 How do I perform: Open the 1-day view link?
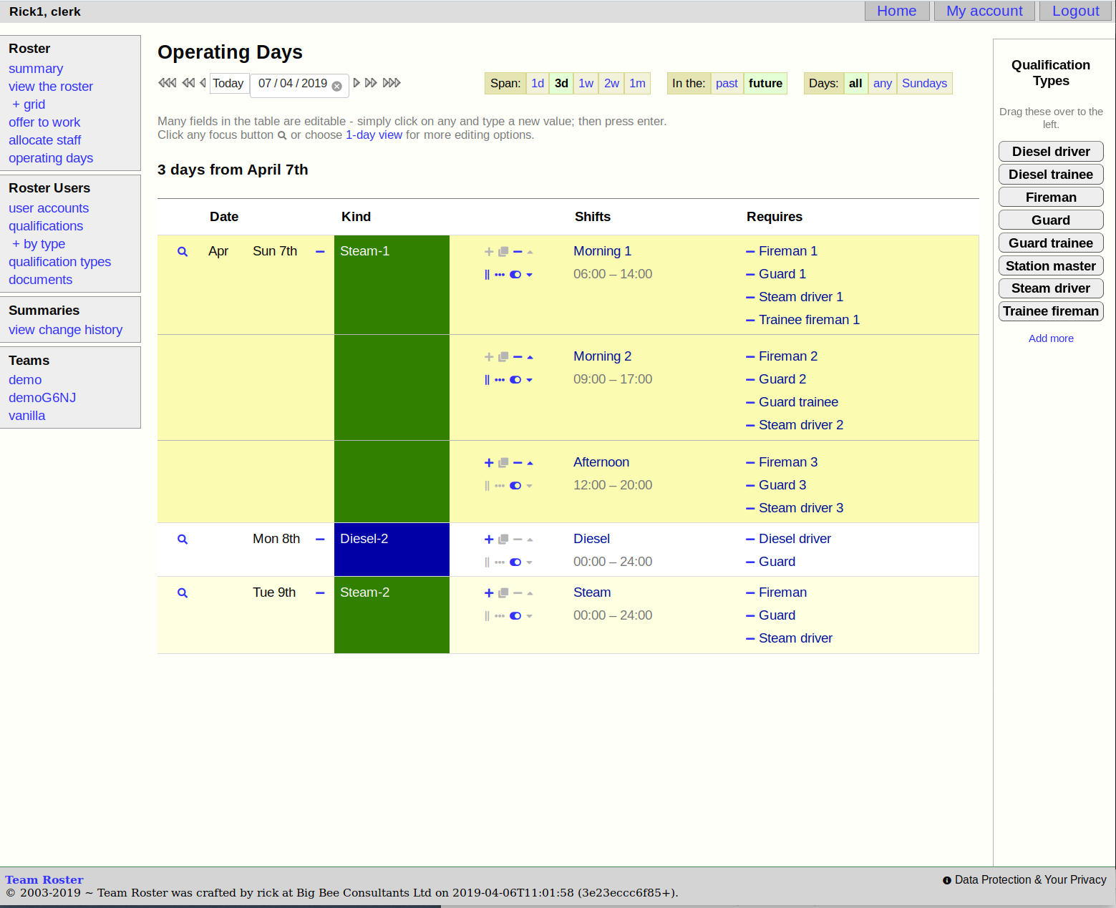tap(374, 135)
